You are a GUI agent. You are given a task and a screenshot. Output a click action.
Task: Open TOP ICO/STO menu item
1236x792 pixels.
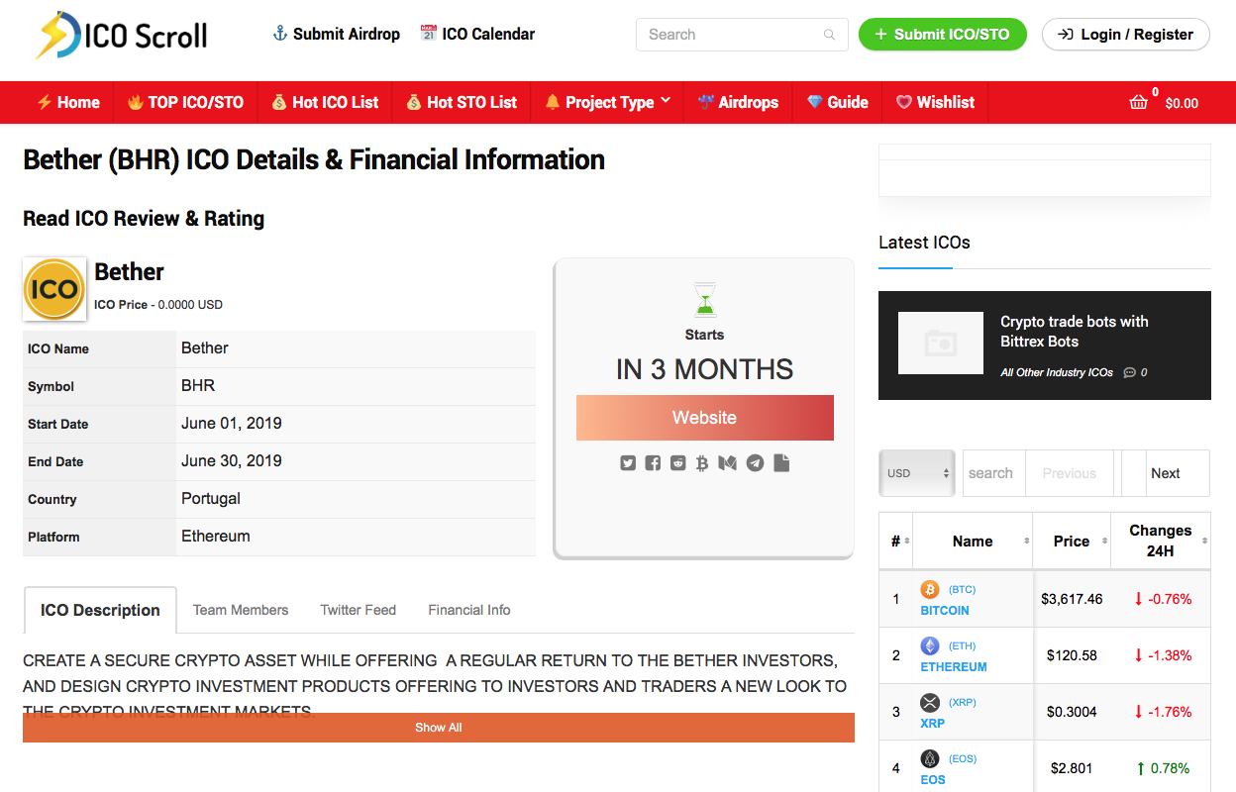click(x=185, y=102)
